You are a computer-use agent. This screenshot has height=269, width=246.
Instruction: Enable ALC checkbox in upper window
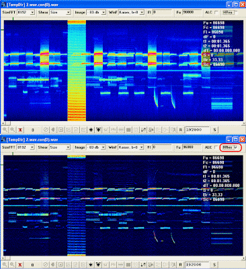216,12
